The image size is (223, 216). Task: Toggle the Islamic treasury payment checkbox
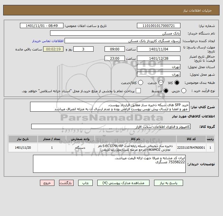click(x=138, y=91)
